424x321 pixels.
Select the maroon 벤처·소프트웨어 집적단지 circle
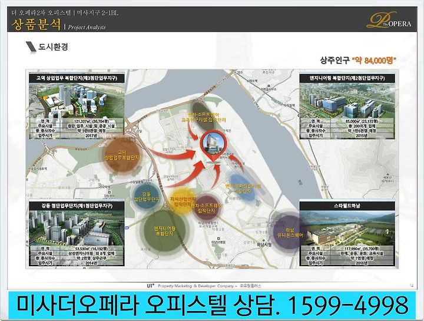pos(206,208)
